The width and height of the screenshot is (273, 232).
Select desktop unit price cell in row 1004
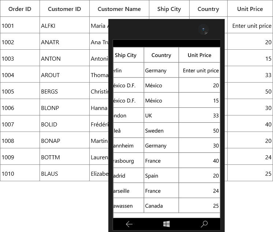[x=250, y=74]
